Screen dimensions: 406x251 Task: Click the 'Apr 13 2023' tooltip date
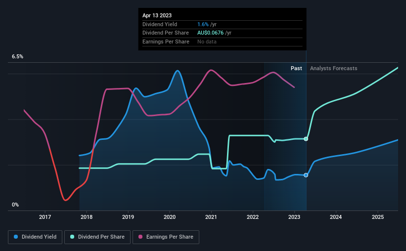(x=157, y=15)
